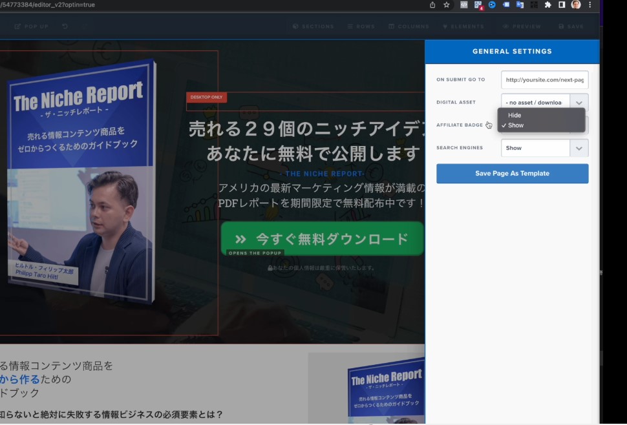Open the Google Translate extension

coord(520,5)
